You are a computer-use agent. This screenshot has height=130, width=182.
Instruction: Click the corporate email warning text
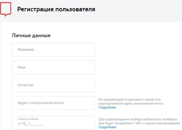(131, 101)
